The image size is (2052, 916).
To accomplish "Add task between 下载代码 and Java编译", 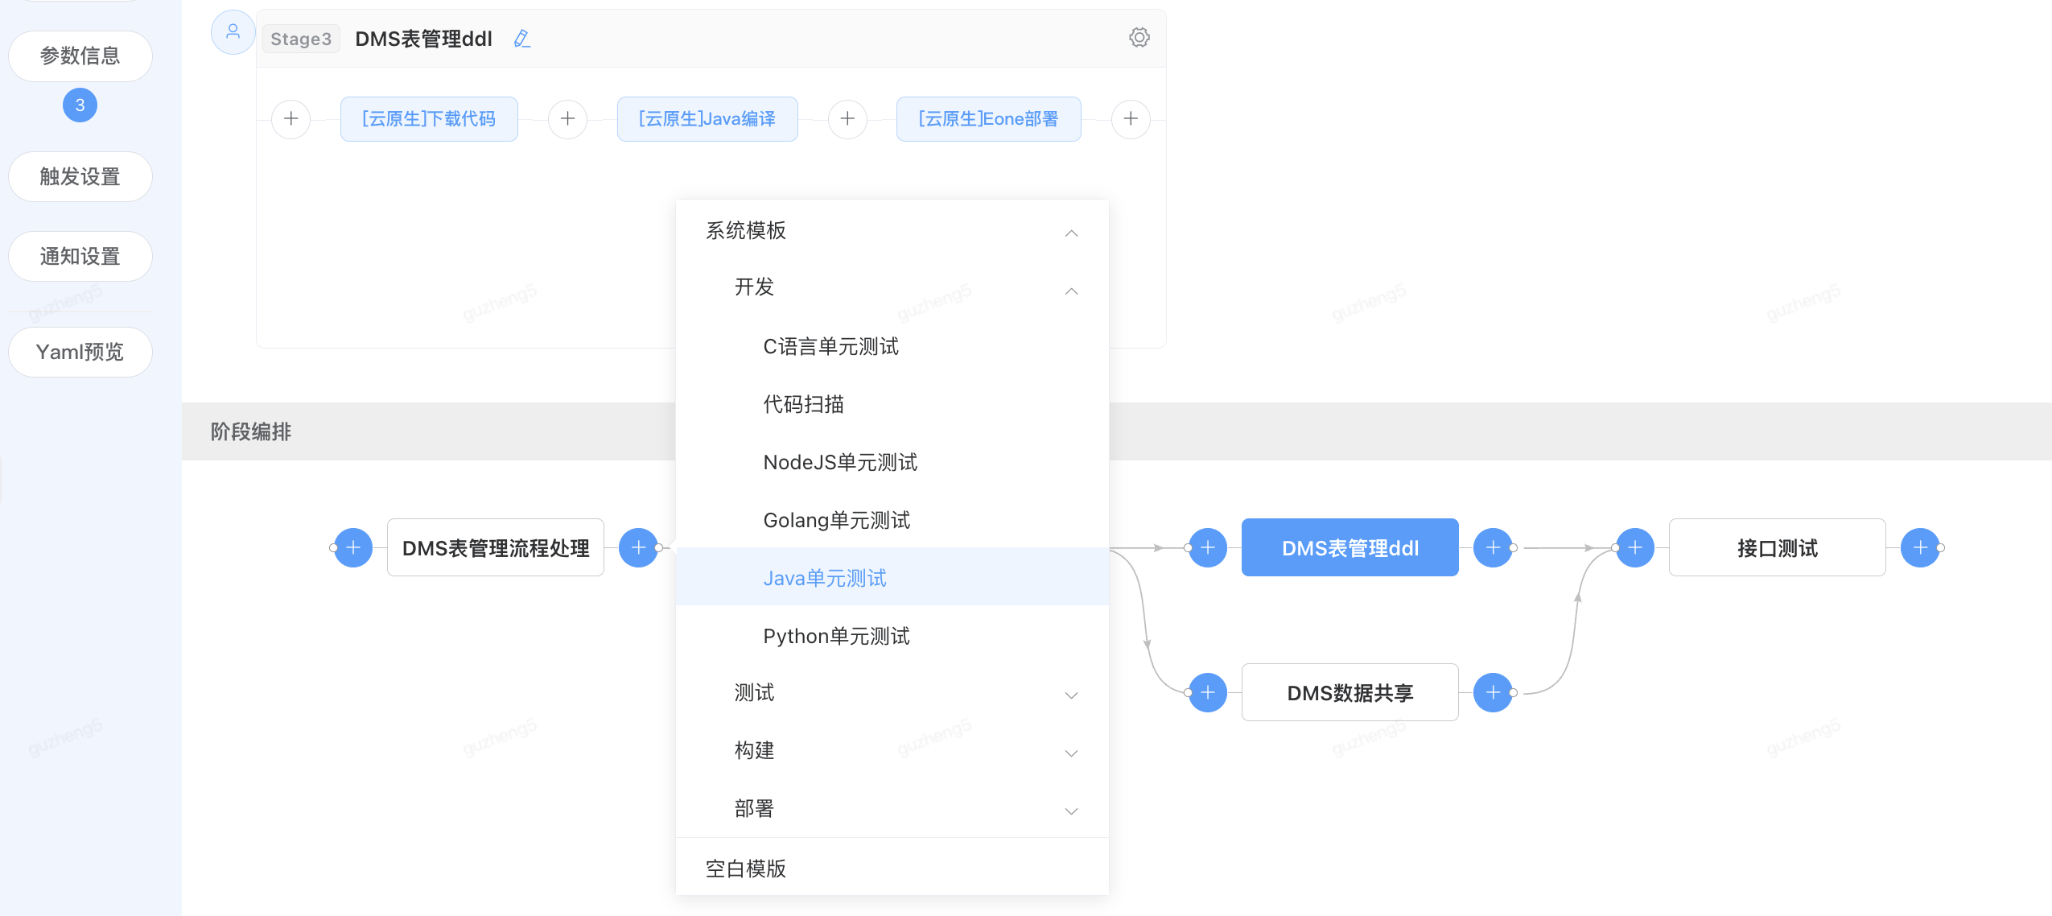I will [x=568, y=119].
